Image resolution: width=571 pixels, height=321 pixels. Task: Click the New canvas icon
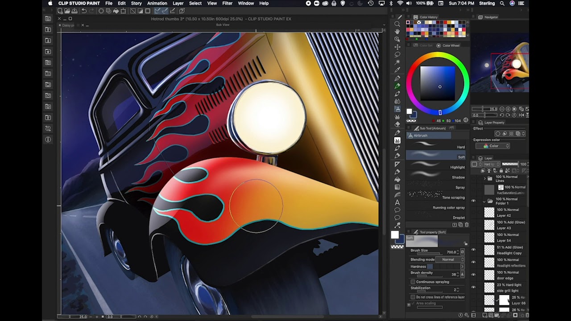pos(60,11)
